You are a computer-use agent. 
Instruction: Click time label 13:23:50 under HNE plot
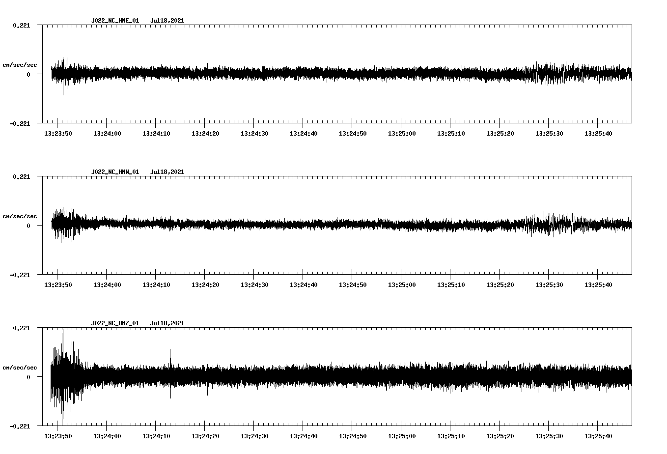[x=58, y=133]
